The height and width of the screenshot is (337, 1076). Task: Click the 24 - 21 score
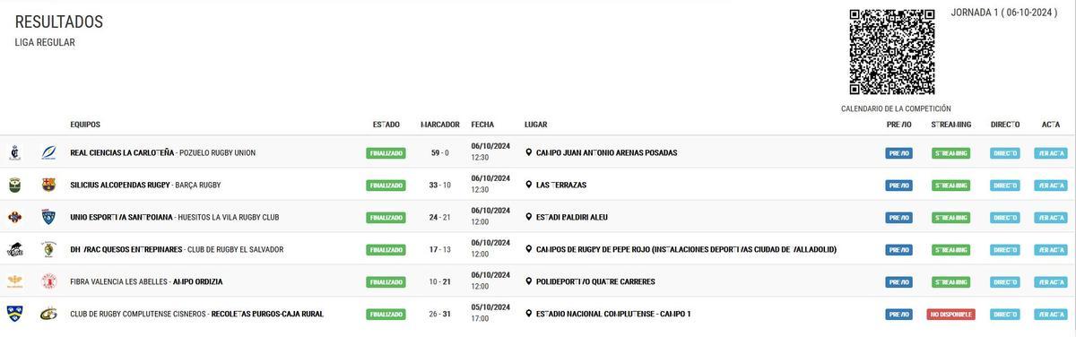click(439, 217)
